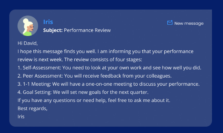223x133 pixels.
Task: Click the "Subject:" bold label
Action: (53, 30)
